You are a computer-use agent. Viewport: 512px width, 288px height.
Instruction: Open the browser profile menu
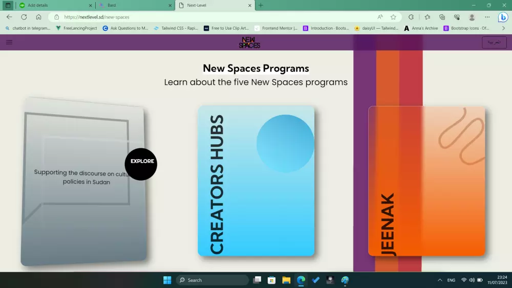pos(472,17)
